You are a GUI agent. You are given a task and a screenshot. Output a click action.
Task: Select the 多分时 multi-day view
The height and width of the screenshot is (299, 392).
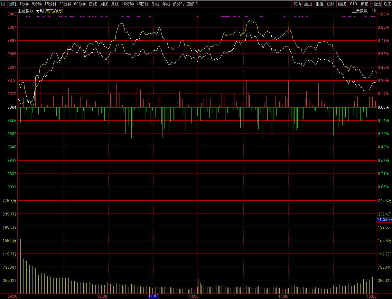[x=179, y=4]
